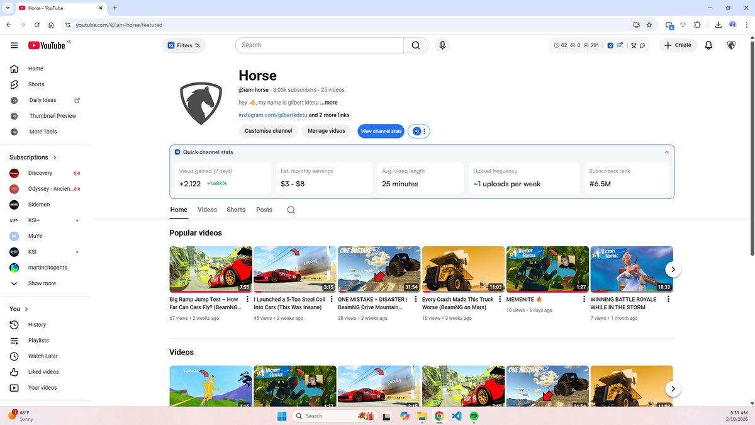The image size is (755, 425).
Task: Click View channel stats button
Action: pyautogui.click(x=381, y=131)
